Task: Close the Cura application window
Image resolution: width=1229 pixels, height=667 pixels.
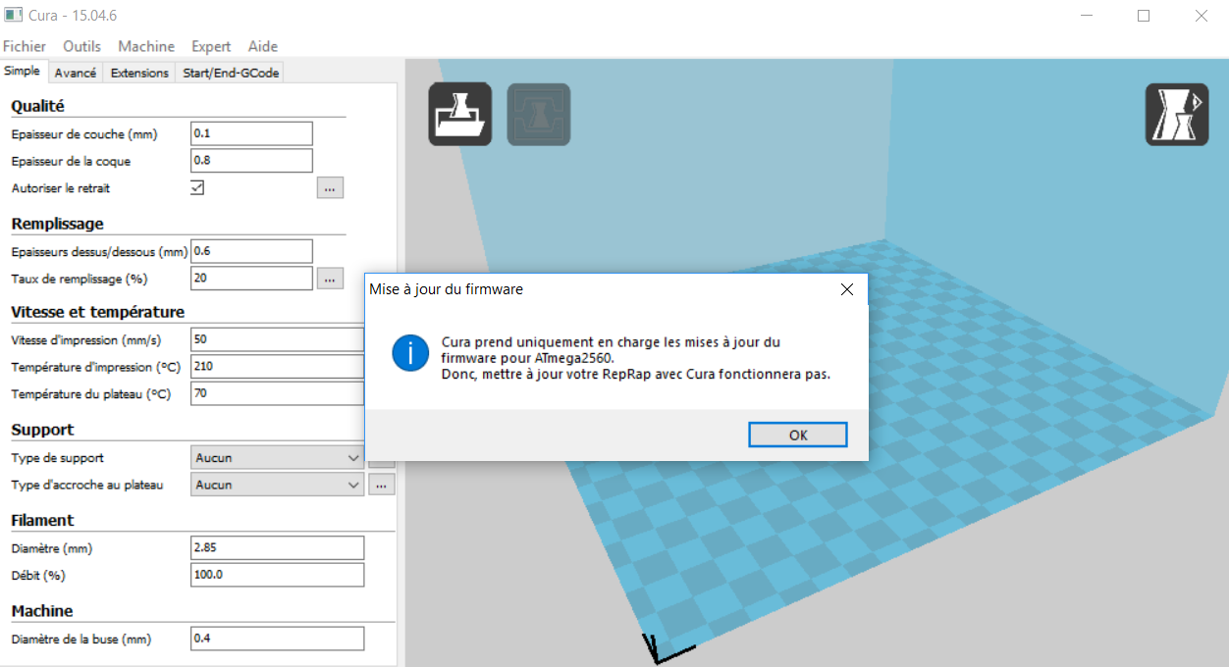Action: click(1201, 16)
